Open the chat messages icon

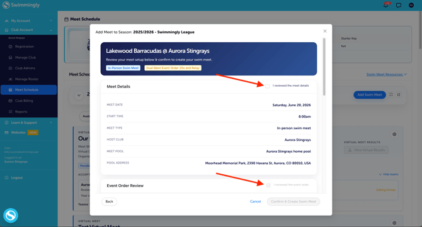(x=399, y=6)
